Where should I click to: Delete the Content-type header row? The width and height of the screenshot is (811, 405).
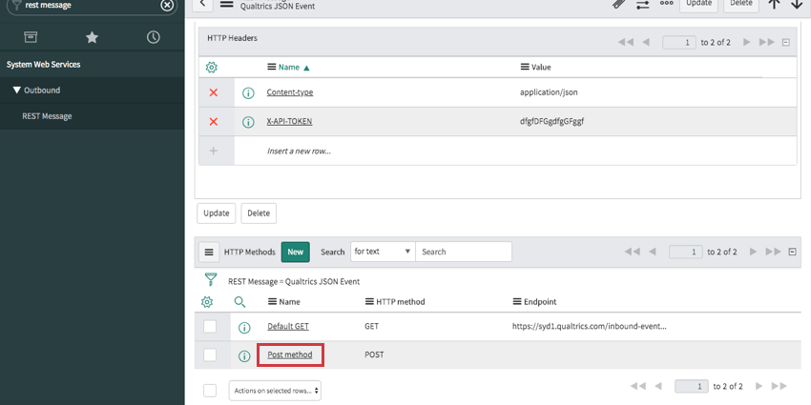click(x=213, y=92)
